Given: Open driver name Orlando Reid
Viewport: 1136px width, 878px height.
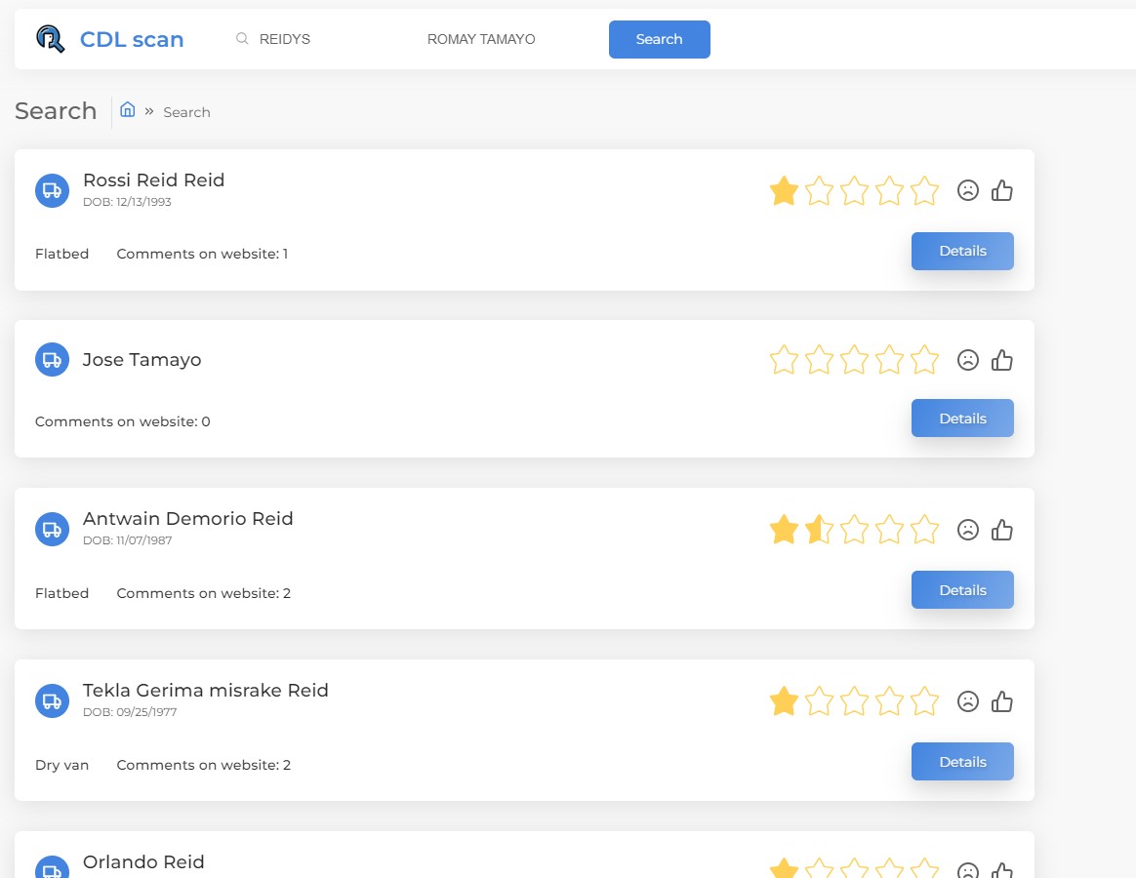Looking at the screenshot, I should point(143,862).
